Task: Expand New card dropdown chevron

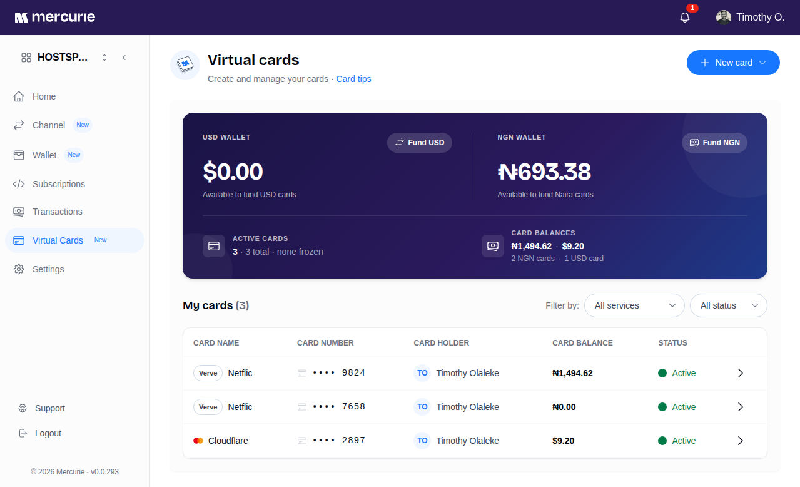Action: coord(762,63)
